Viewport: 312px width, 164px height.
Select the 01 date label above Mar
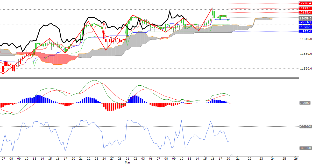[127, 158]
